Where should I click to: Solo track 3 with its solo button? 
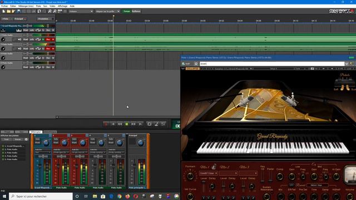pyautogui.click(x=32, y=49)
